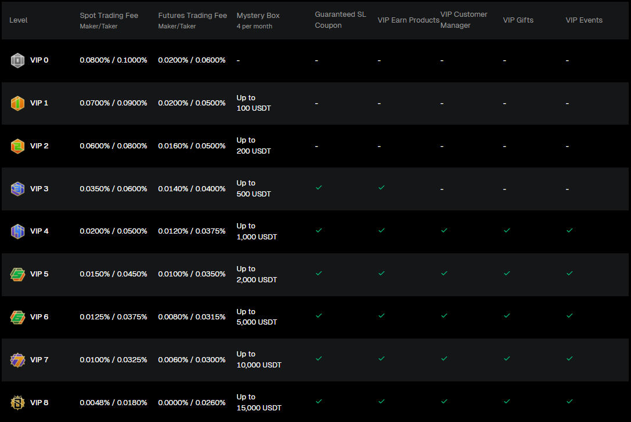Click the Guaranteed SL Coupon column header
The width and height of the screenshot is (631, 422).
coord(340,20)
